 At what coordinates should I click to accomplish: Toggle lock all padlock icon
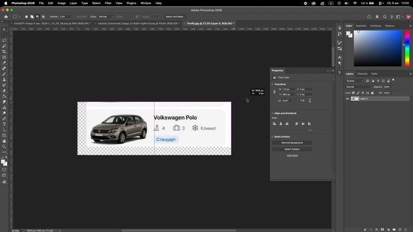tap(372, 93)
